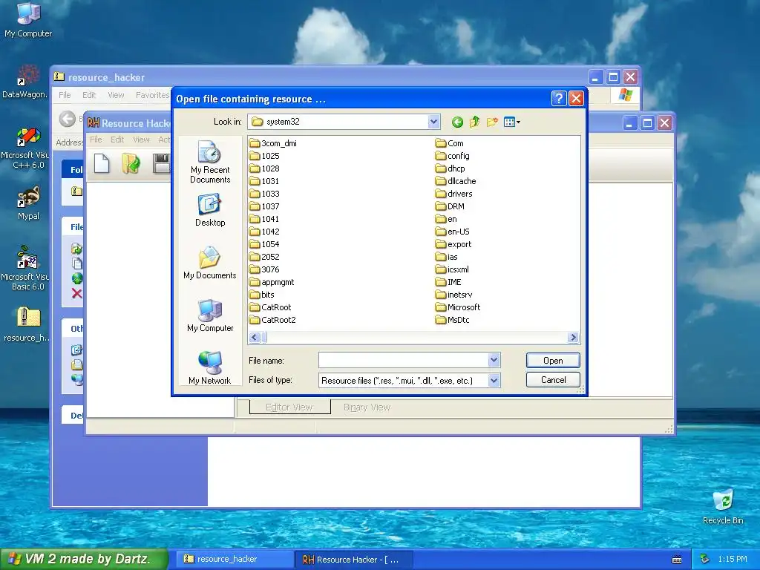Select the MsDtc folder

coord(452,320)
